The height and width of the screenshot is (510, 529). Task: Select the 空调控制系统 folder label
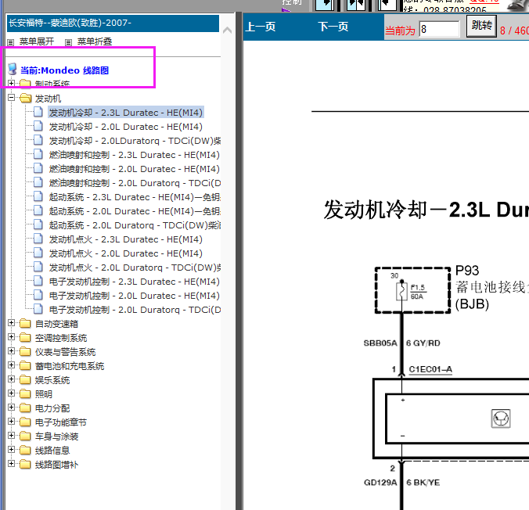(61, 339)
